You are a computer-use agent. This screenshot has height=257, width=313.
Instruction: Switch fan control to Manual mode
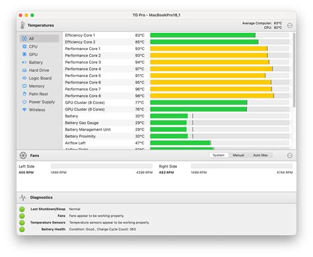tap(238, 156)
